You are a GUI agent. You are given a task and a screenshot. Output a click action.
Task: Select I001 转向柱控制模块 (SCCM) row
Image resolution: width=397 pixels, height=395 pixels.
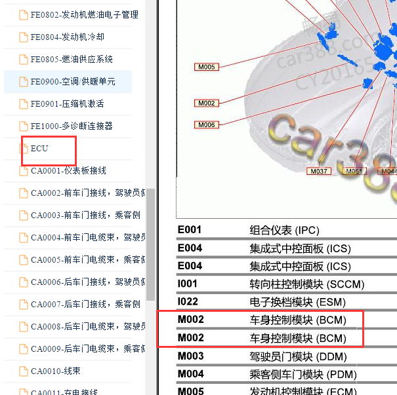287,284
